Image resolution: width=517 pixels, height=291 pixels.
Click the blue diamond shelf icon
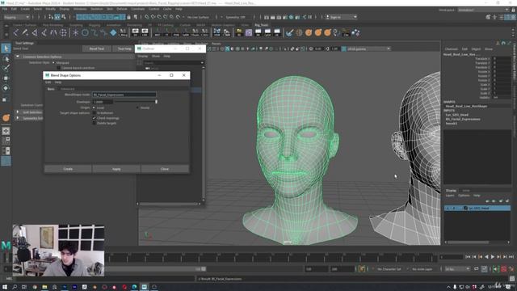[x=113, y=32]
